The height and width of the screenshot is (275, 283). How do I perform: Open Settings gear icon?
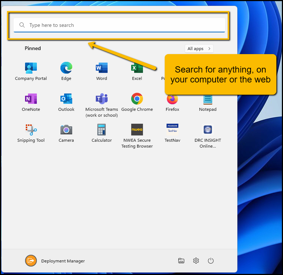tap(196, 261)
